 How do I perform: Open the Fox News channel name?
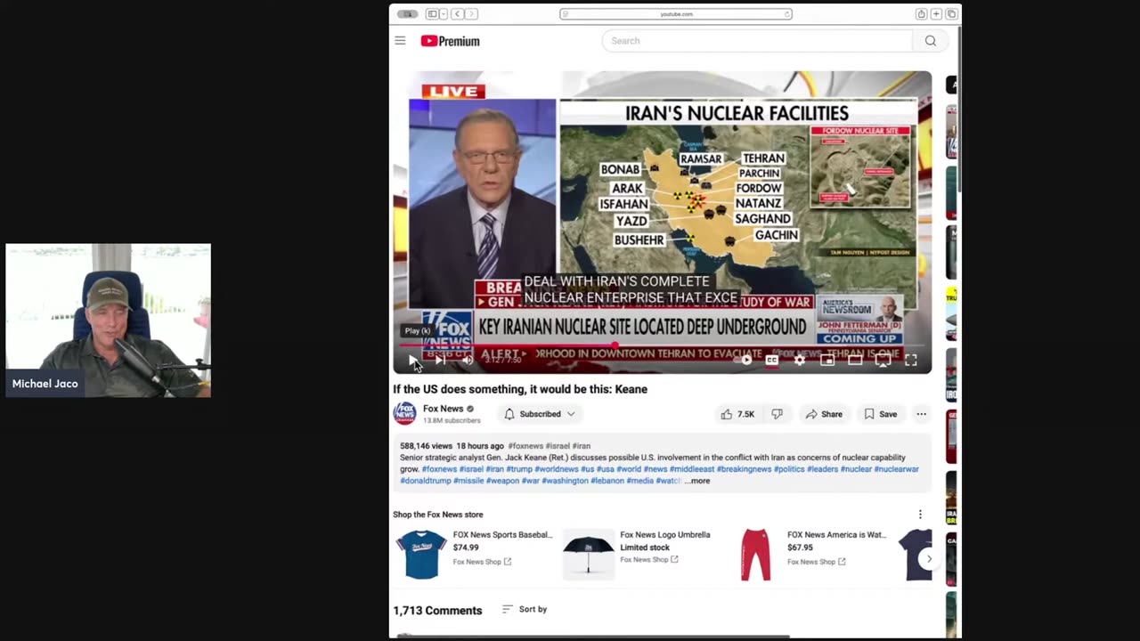tap(443, 409)
